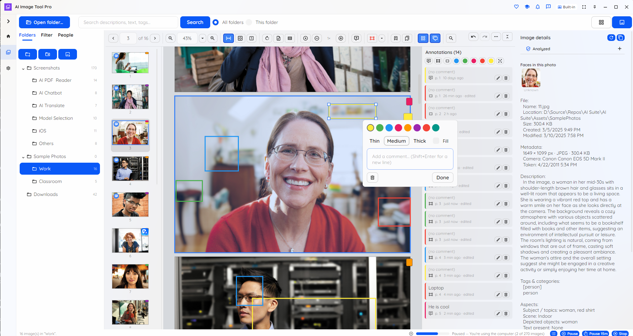The image size is (633, 336).
Task: Go to the next page arrow
Action: click(x=155, y=38)
